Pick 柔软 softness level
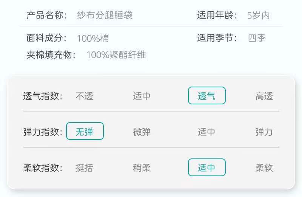The height and width of the screenshot is (197, 302). click(x=264, y=168)
